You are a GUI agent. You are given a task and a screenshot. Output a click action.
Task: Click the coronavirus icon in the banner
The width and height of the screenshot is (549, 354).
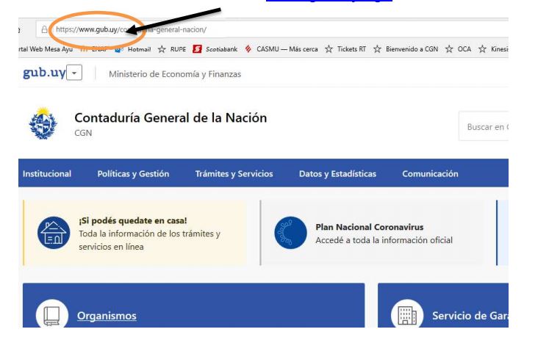pos(290,233)
